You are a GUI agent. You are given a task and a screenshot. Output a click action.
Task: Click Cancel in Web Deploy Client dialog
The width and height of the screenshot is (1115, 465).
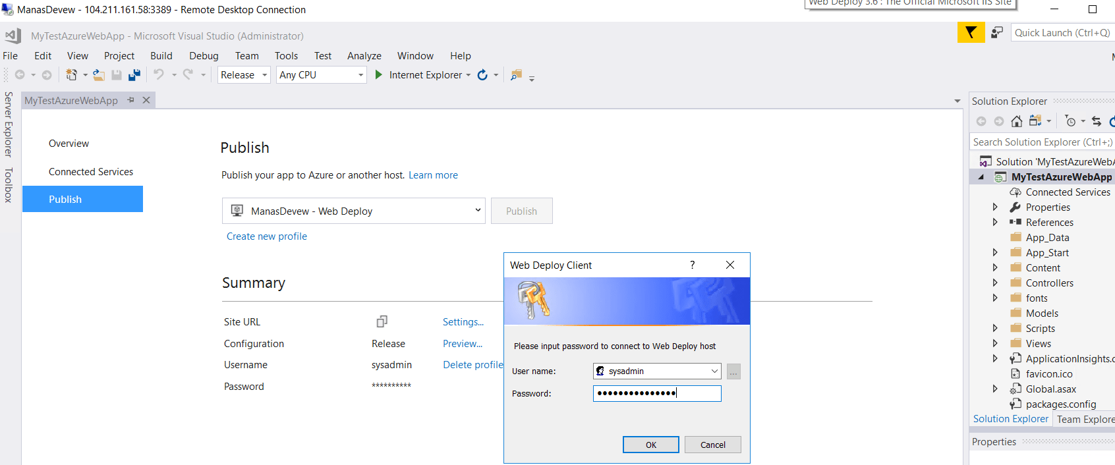point(713,445)
